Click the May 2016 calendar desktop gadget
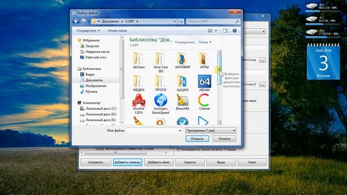This screenshot has width=347, height=195. [323, 61]
